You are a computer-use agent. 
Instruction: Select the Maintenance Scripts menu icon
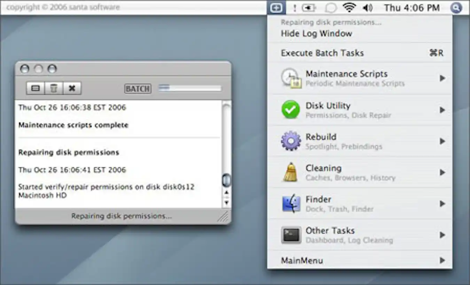(291, 78)
